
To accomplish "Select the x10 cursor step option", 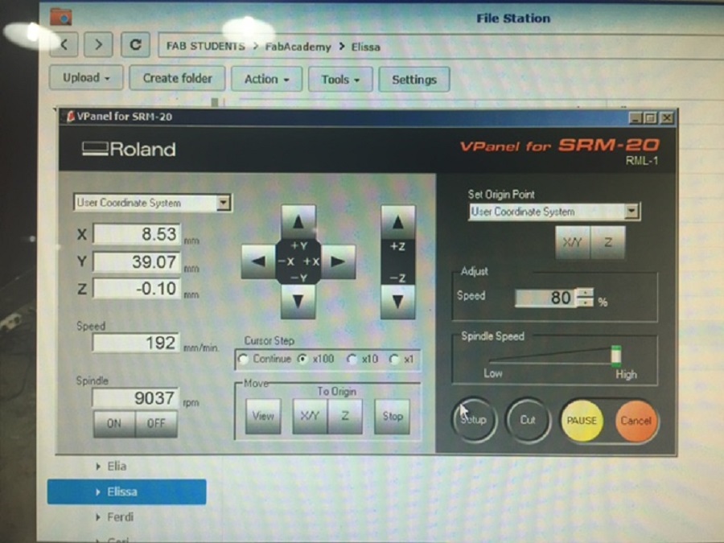I will pos(352,360).
